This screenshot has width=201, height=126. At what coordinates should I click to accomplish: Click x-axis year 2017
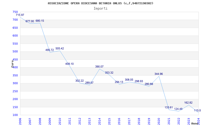129,121
